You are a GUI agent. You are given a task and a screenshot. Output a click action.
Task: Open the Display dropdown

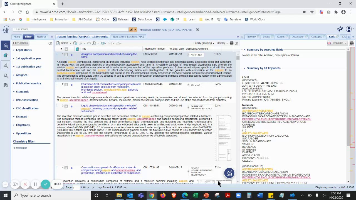coord(222,43)
